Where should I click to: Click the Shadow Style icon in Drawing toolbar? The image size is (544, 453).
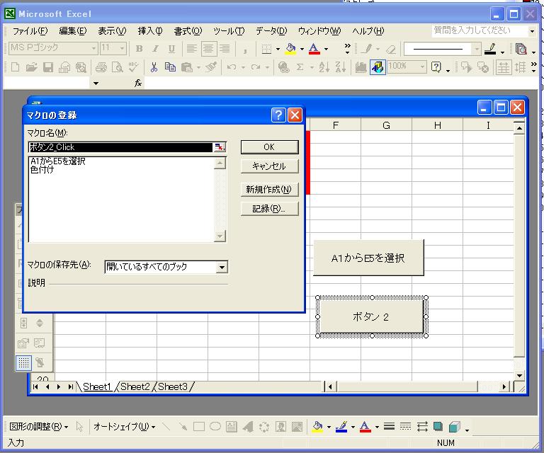click(438, 427)
